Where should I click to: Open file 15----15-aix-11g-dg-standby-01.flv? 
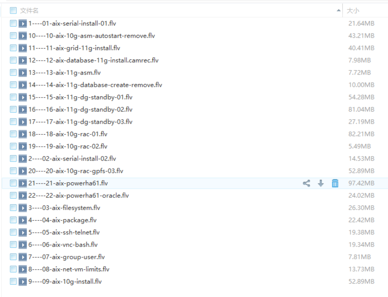pyautogui.click(x=80, y=97)
